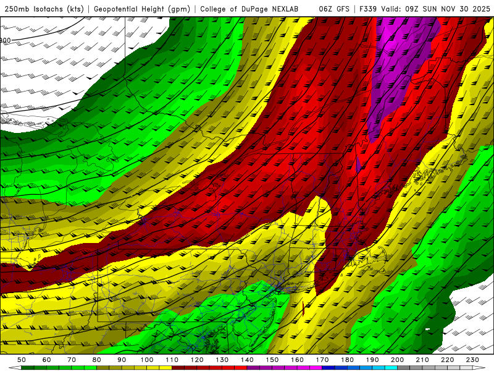494x371 pixels.
Task: Click the darkest green swatch below 50
Action: click(x=28, y=368)
